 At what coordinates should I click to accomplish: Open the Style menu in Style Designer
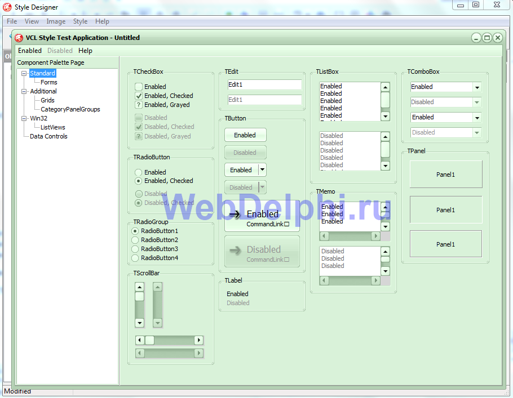[80, 21]
